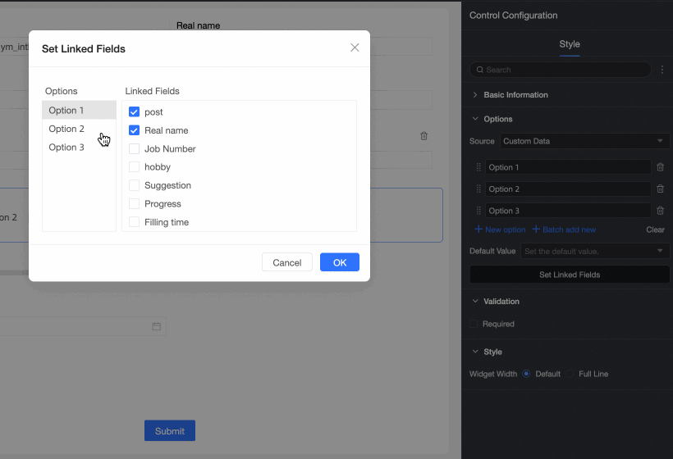
Task: Uncheck the Real name linked field
Action: point(134,130)
